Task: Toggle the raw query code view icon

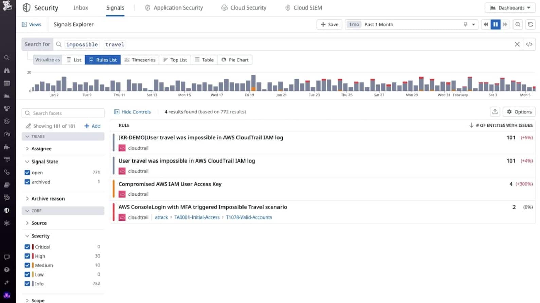Action: 529,44
